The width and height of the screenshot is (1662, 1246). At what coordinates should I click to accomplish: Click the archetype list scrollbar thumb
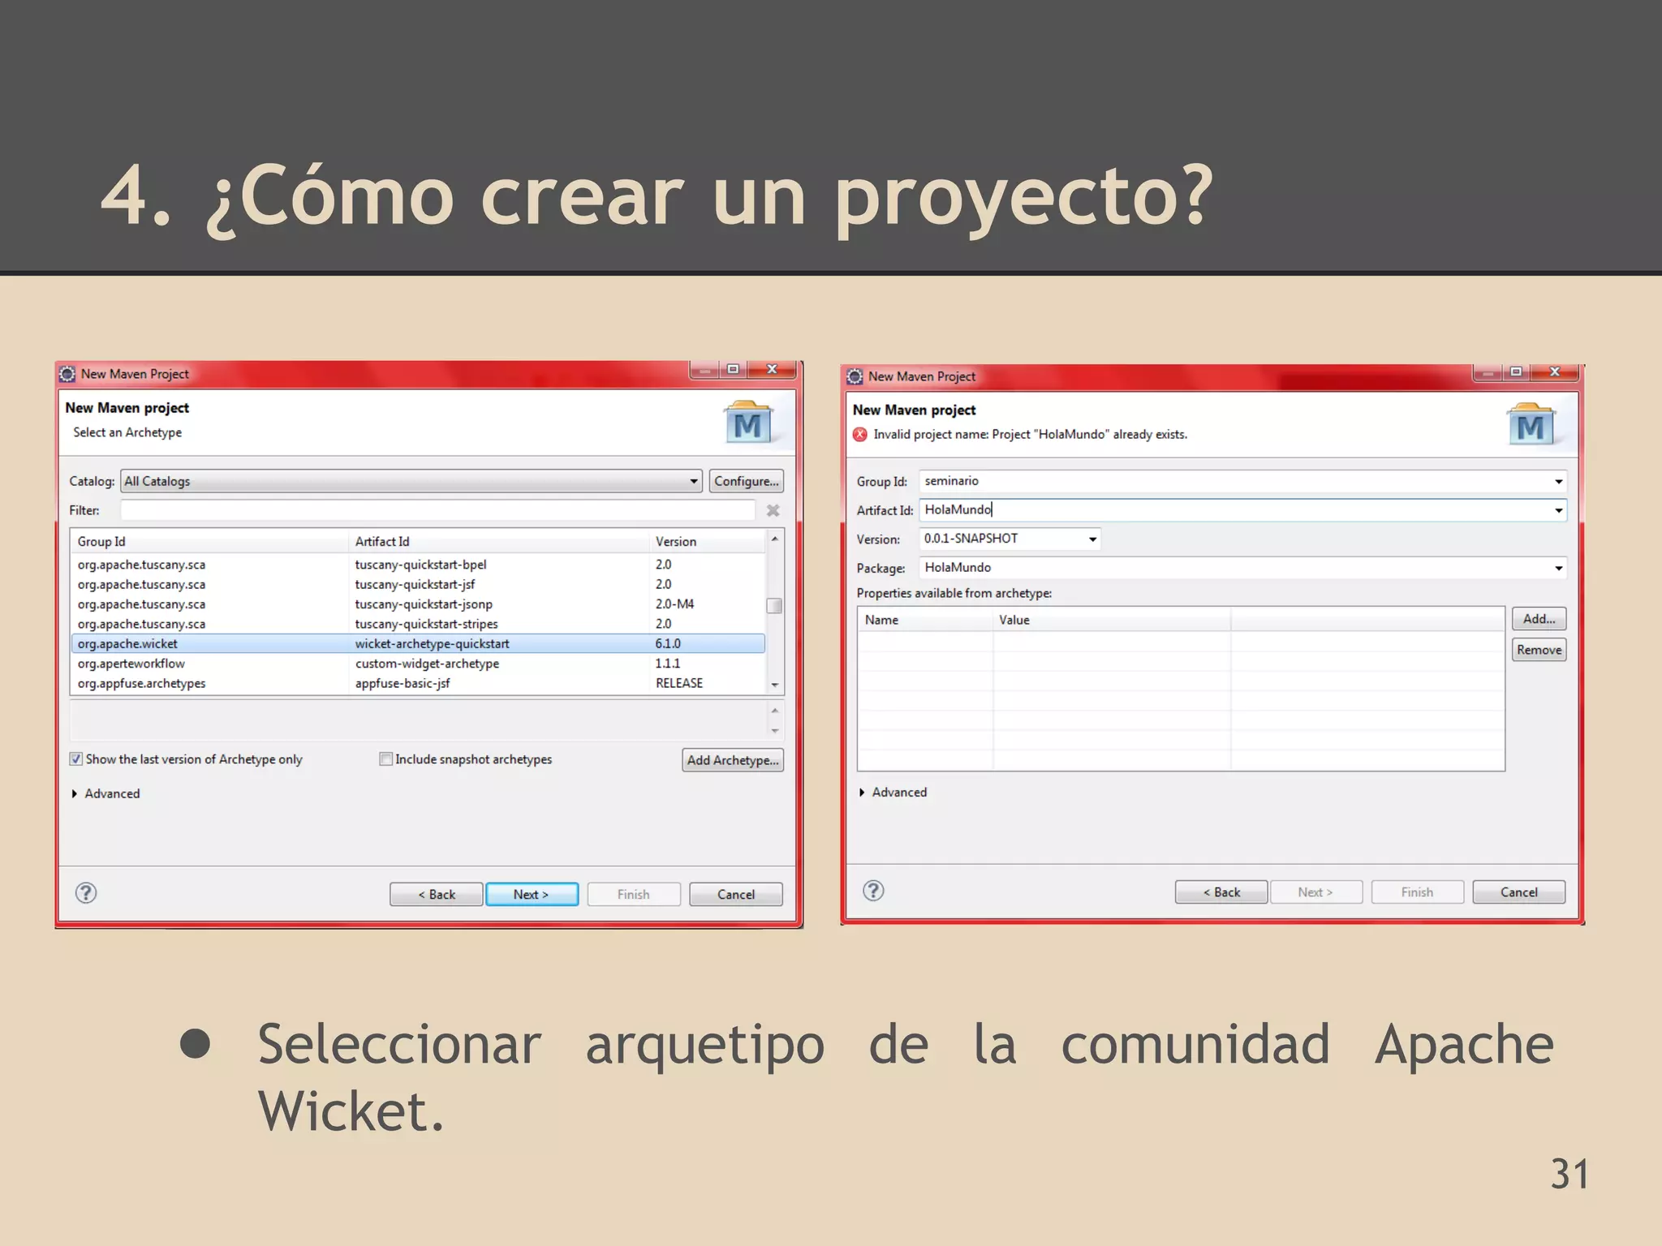[x=775, y=606]
